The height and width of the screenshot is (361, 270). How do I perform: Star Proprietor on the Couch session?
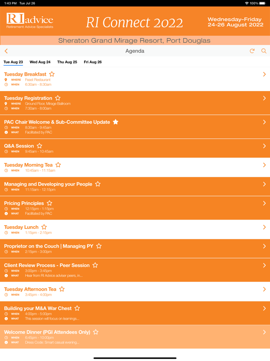click(x=99, y=246)
